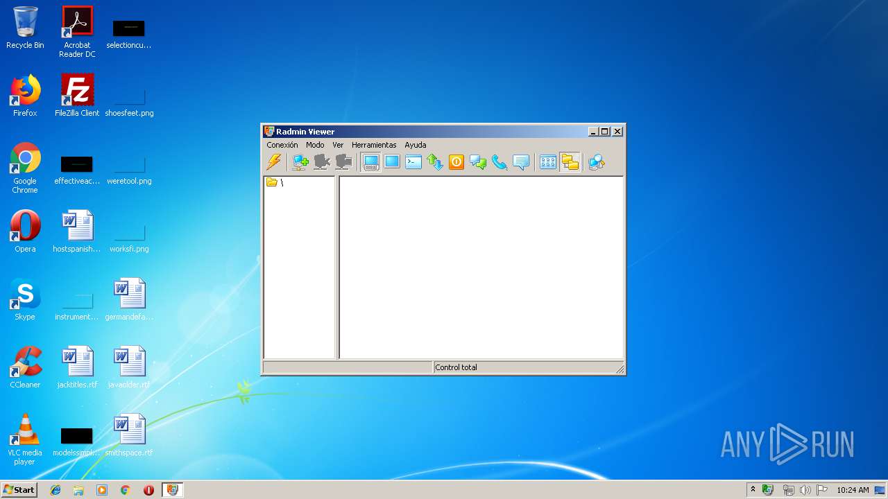Toggle the folder tree panel button
This screenshot has width=888, height=499.
click(570, 162)
